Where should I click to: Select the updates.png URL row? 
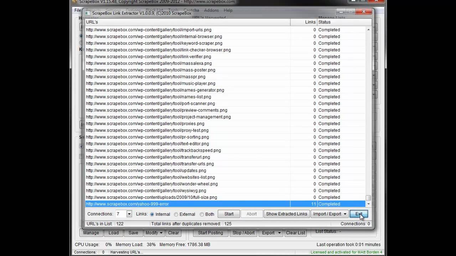click(x=225, y=170)
